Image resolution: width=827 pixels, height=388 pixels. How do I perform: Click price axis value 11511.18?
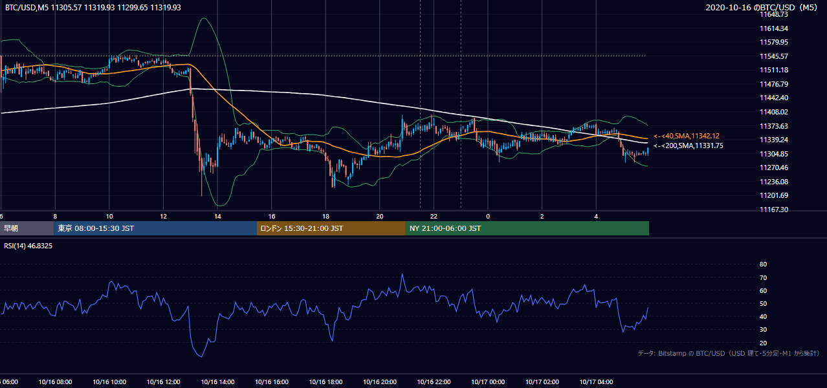773,70
